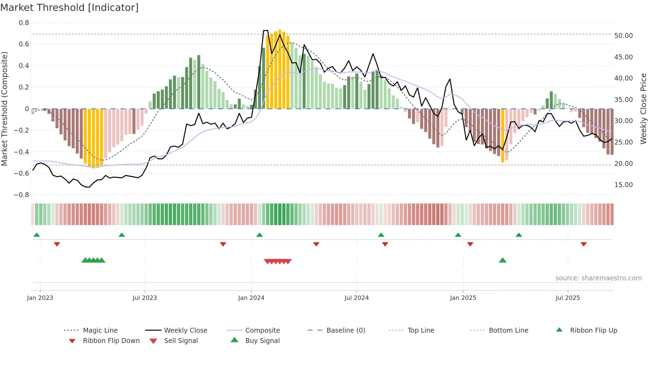This screenshot has height=366, width=651.
Task: Click the first ribbon flip up triangle near Jan 2023
Action: [37, 235]
